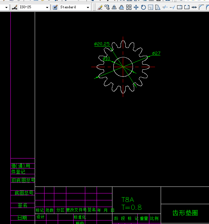Select the 件登记 text
The image size is (209, 224).
click(18, 172)
